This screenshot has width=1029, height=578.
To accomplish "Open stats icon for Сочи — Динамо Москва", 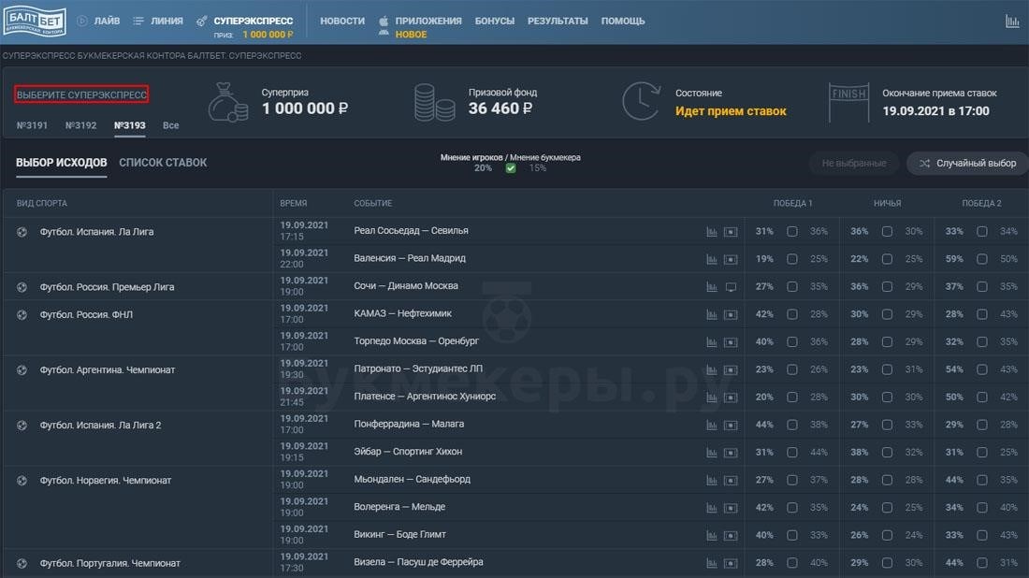I will coord(711,287).
